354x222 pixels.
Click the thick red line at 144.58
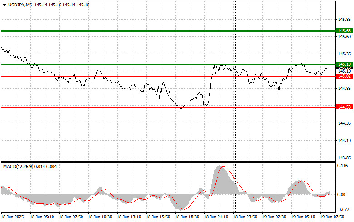click(x=113, y=107)
